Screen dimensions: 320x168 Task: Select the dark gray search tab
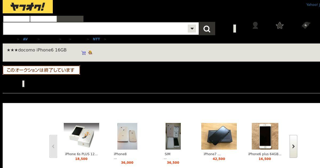click(x=70, y=19)
